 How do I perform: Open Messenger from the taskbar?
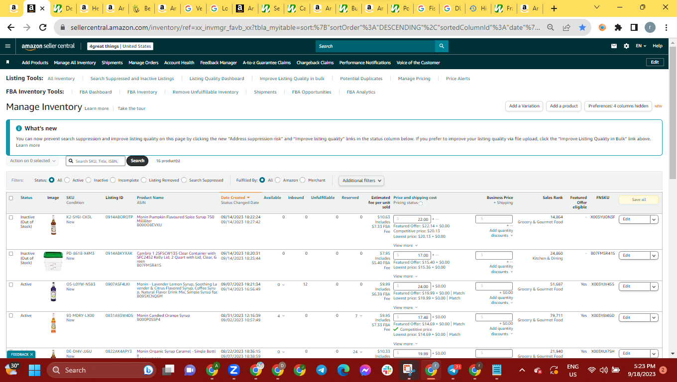365,370
